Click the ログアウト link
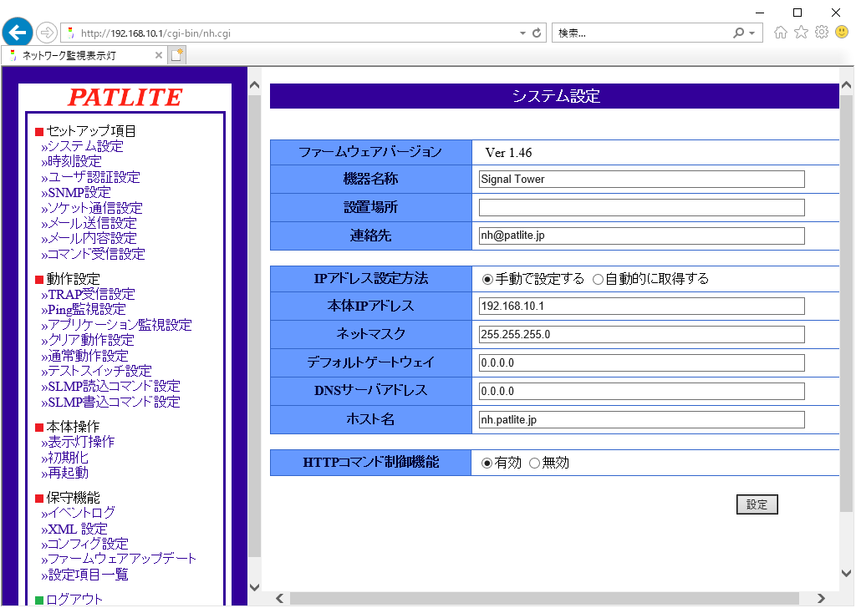The height and width of the screenshot is (608, 856). [x=74, y=600]
